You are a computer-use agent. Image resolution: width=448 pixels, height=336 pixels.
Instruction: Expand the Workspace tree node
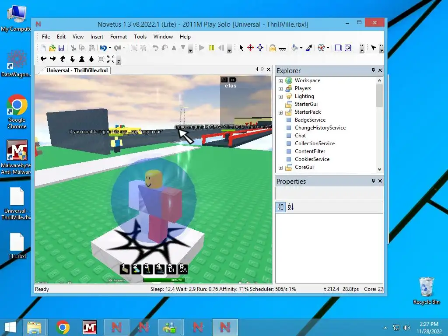coord(280,81)
